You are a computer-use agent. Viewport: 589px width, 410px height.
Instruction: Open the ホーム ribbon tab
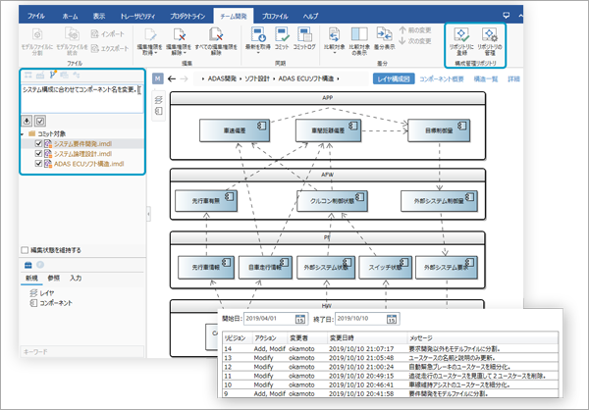(x=70, y=16)
